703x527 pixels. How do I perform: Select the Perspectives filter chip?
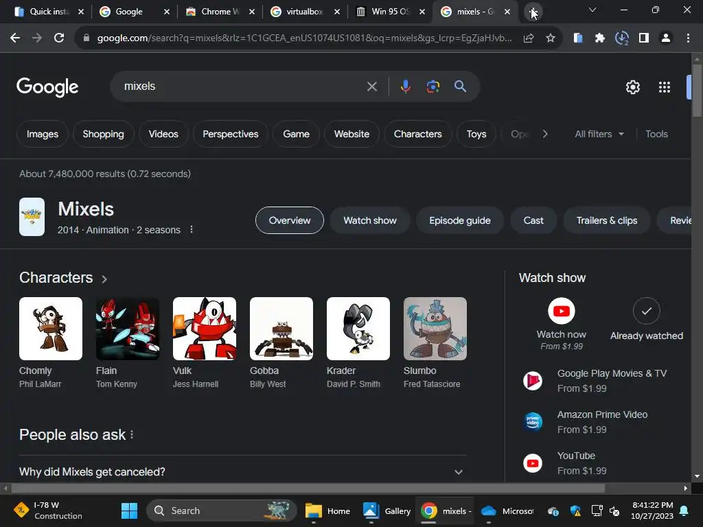point(231,134)
